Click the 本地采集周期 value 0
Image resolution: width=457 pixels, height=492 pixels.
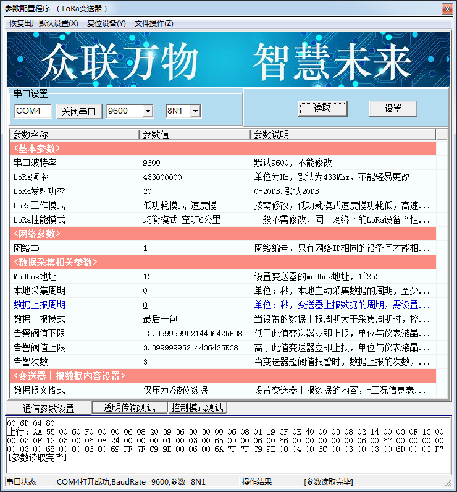[x=145, y=291]
